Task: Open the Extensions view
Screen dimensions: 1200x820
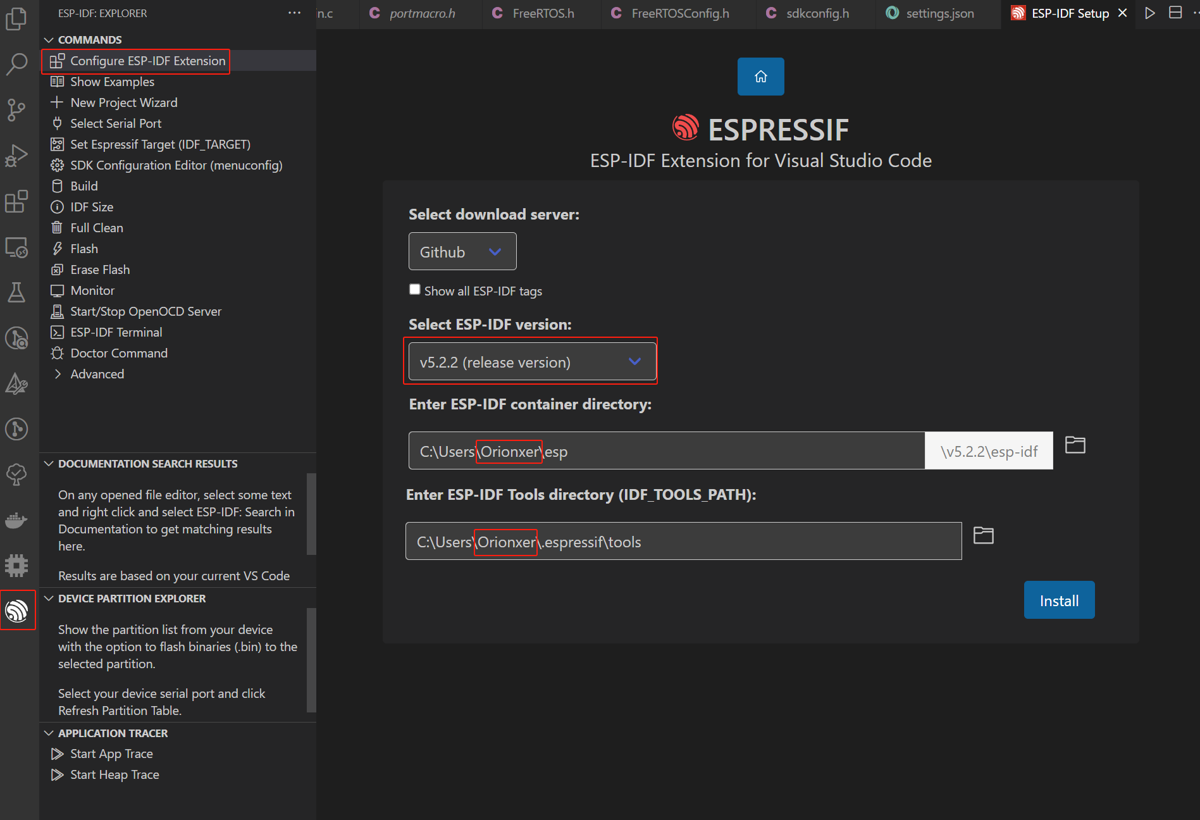Action: pos(16,201)
